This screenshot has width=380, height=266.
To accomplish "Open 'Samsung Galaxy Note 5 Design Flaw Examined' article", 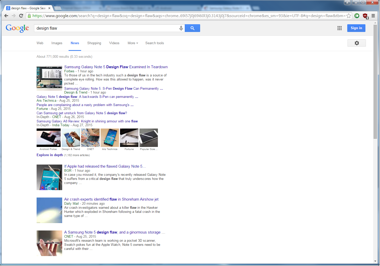I will pyautogui.click(x=116, y=67).
